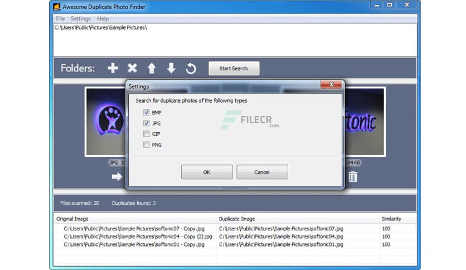This screenshot has height=270, width=466.
Task: Move folder down with the down arrow
Action: tap(171, 68)
